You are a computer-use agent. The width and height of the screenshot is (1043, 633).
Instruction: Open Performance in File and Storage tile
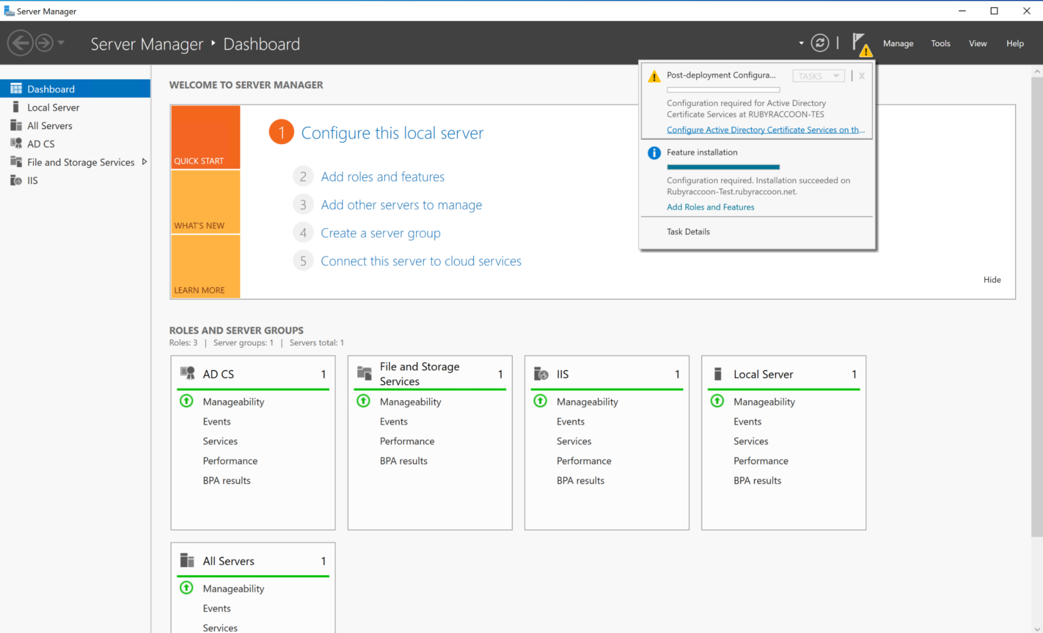[x=407, y=441]
